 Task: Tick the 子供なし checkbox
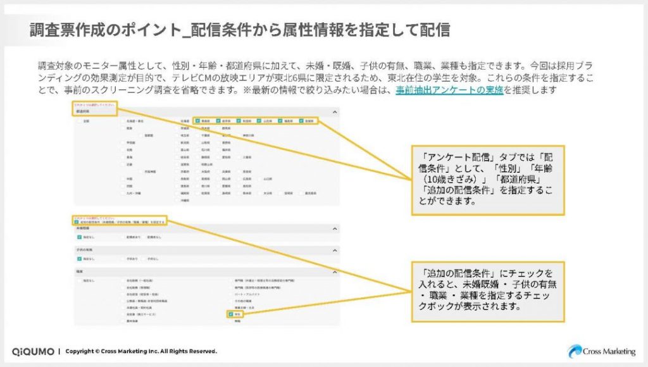coord(144,259)
